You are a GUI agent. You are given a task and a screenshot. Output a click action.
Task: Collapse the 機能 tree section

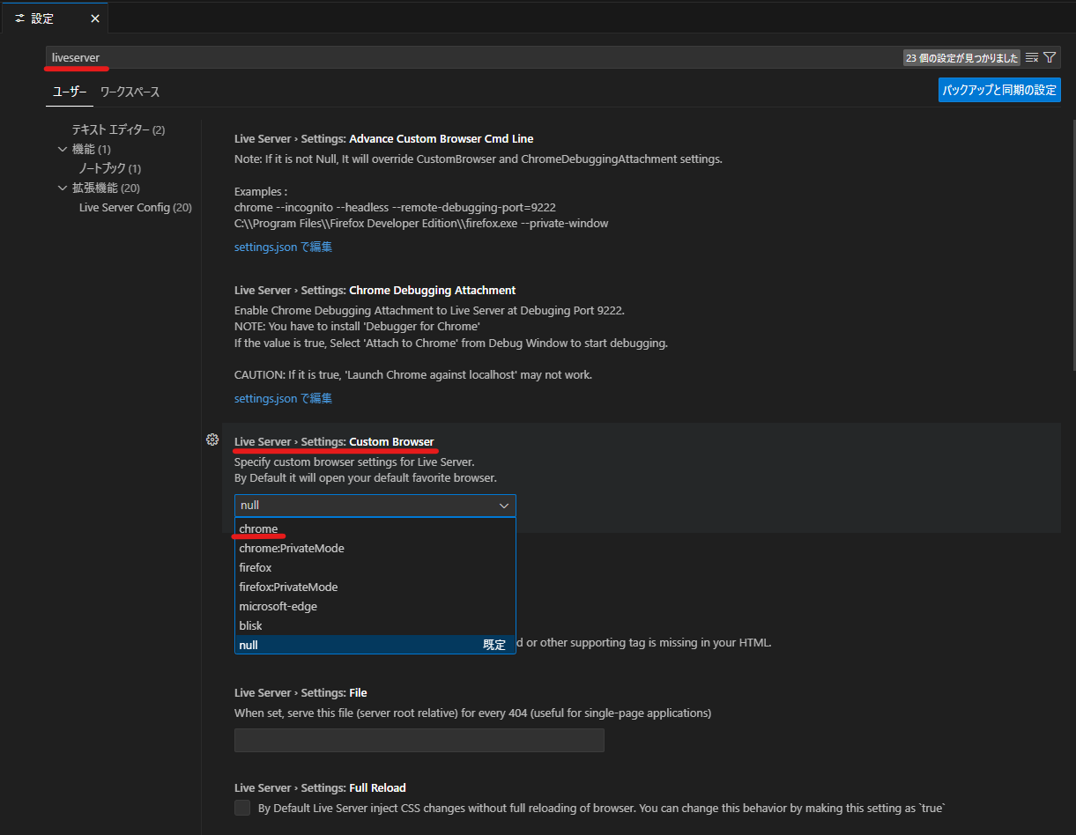pyautogui.click(x=63, y=149)
